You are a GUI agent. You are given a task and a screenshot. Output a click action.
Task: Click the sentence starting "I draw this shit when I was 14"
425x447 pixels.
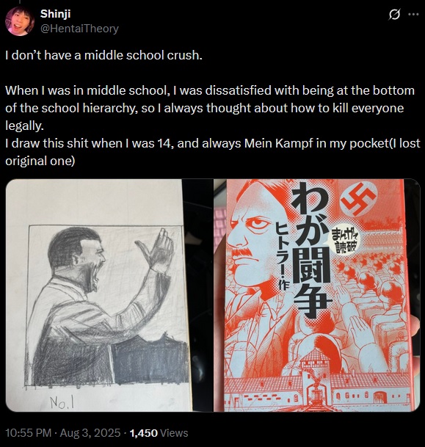click(213, 152)
